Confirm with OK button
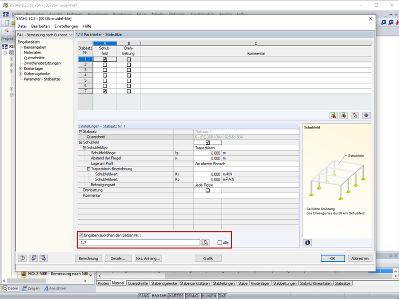Image resolution: width=399 pixels, height=299 pixels. click(x=332, y=258)
